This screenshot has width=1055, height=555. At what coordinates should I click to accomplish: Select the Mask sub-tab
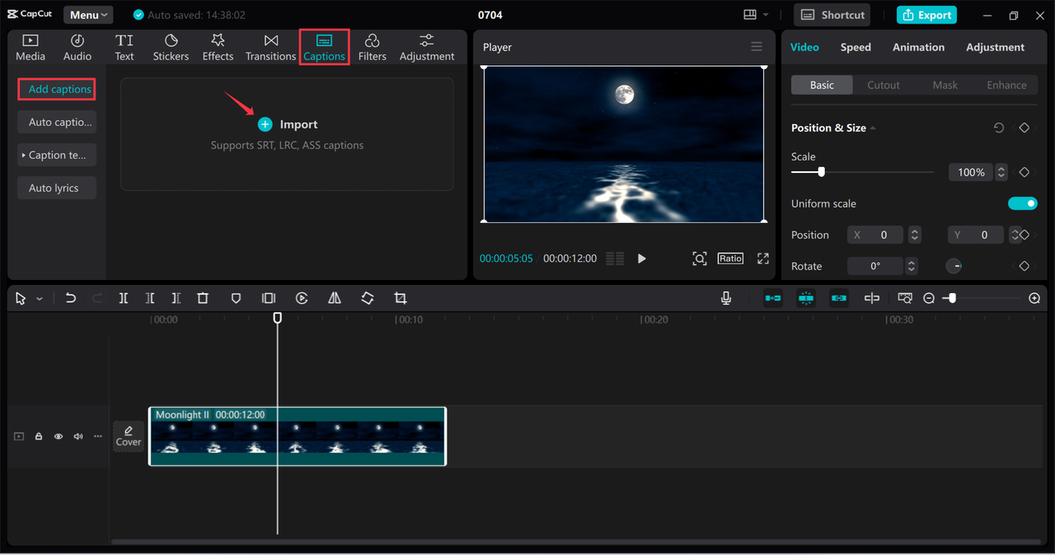point(945,85)
